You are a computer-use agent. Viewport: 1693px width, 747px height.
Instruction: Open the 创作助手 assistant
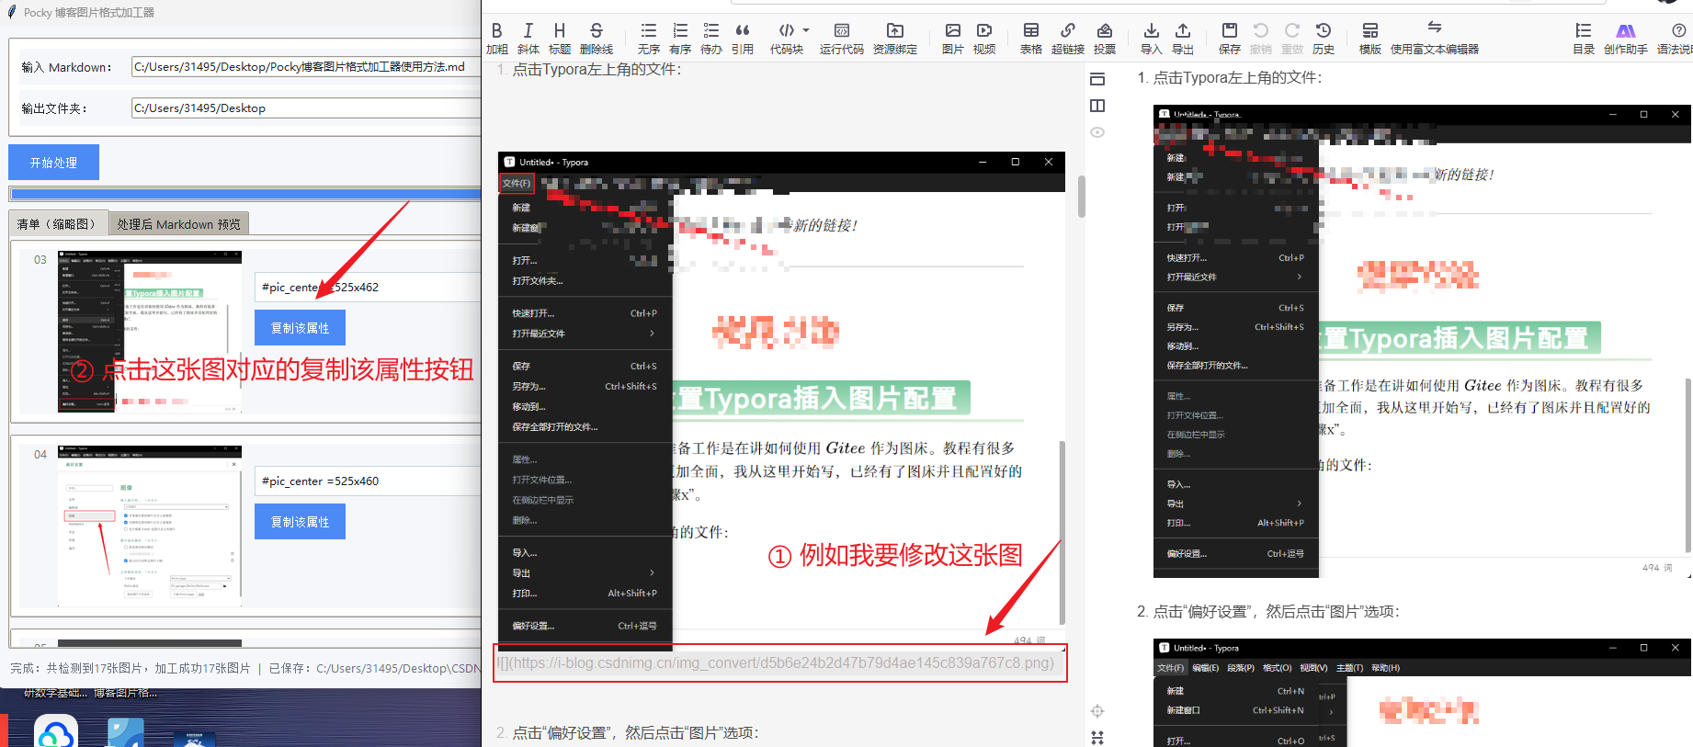[1626, 39]
